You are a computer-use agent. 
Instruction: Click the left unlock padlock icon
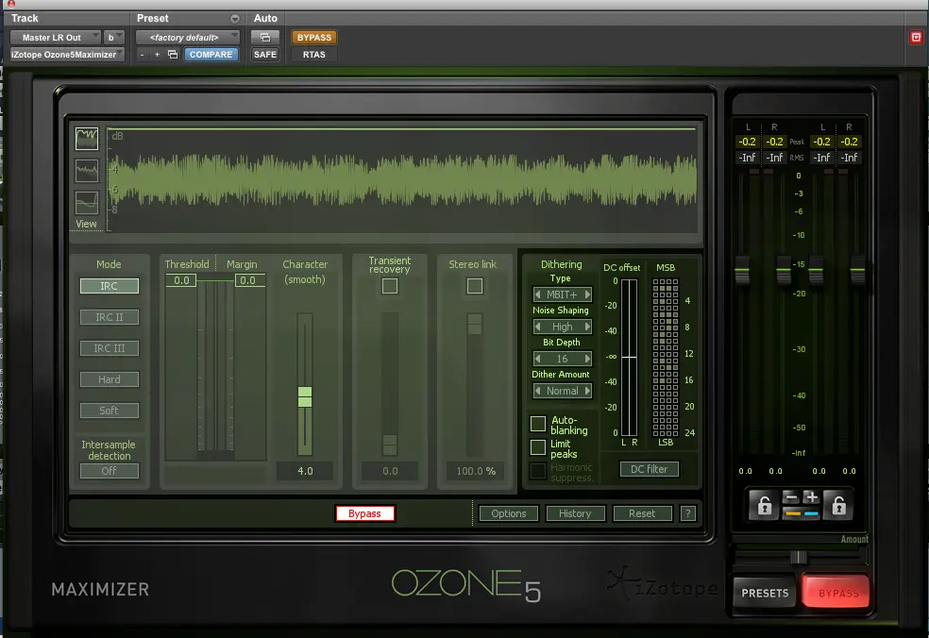[x=765, y=505]
